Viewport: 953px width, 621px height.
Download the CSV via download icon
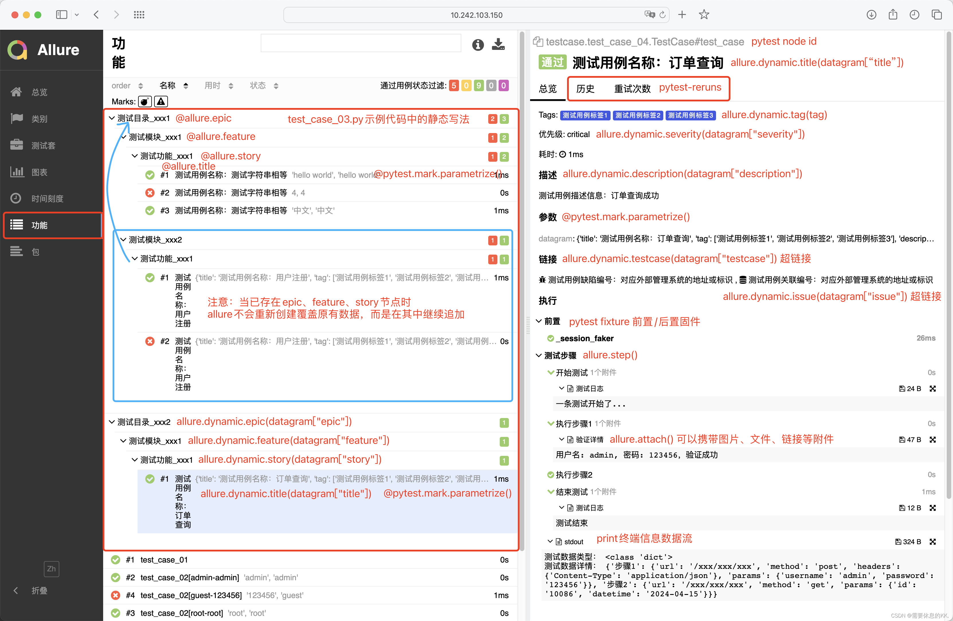point(498,44)
